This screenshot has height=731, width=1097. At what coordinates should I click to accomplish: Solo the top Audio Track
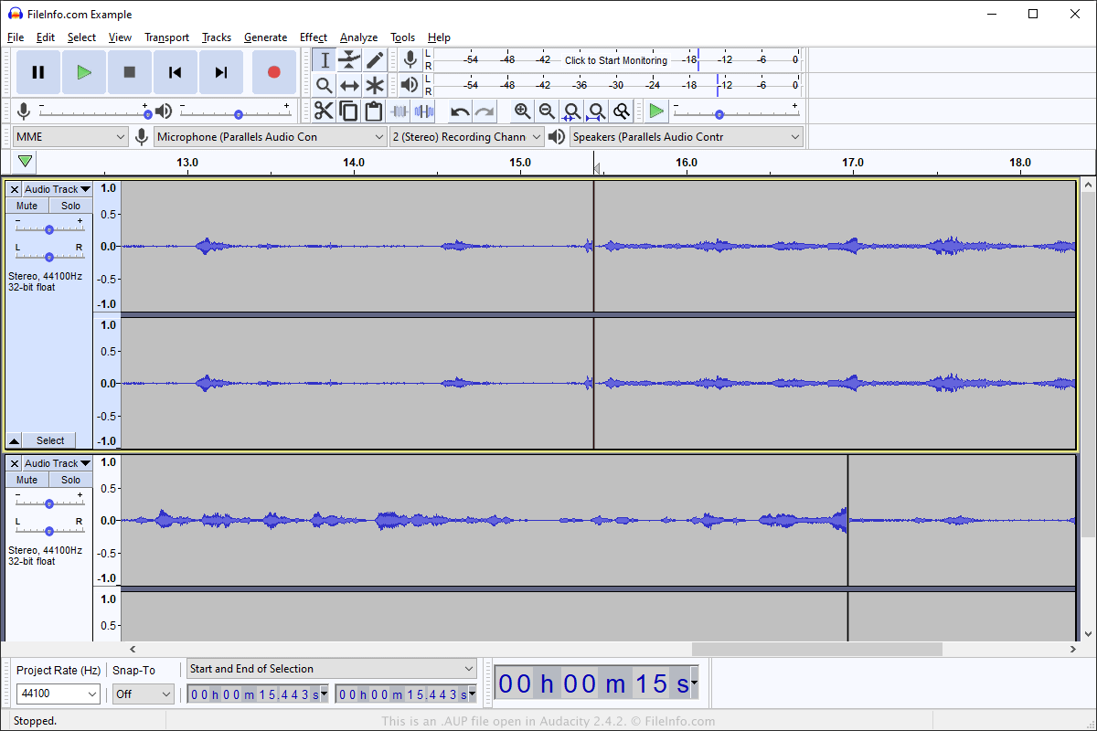pyautogui.click(x=70, y=206)
